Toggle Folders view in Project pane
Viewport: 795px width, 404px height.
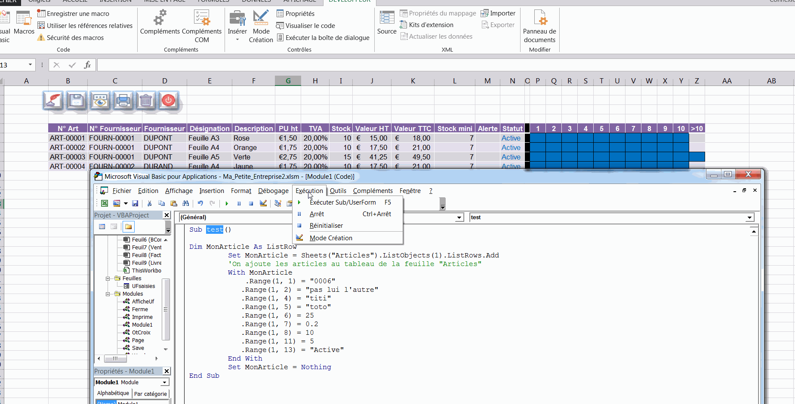tap(128, 226)
